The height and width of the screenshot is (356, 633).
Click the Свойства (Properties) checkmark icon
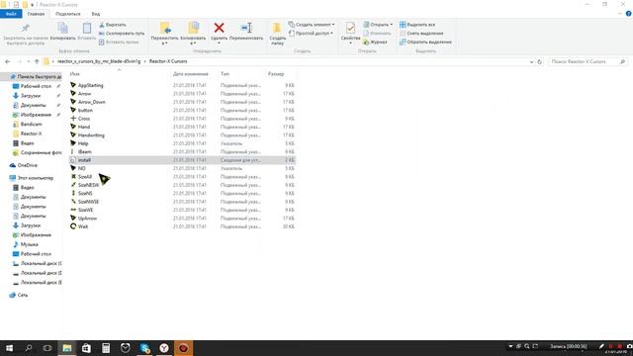[x=350, y=28]
